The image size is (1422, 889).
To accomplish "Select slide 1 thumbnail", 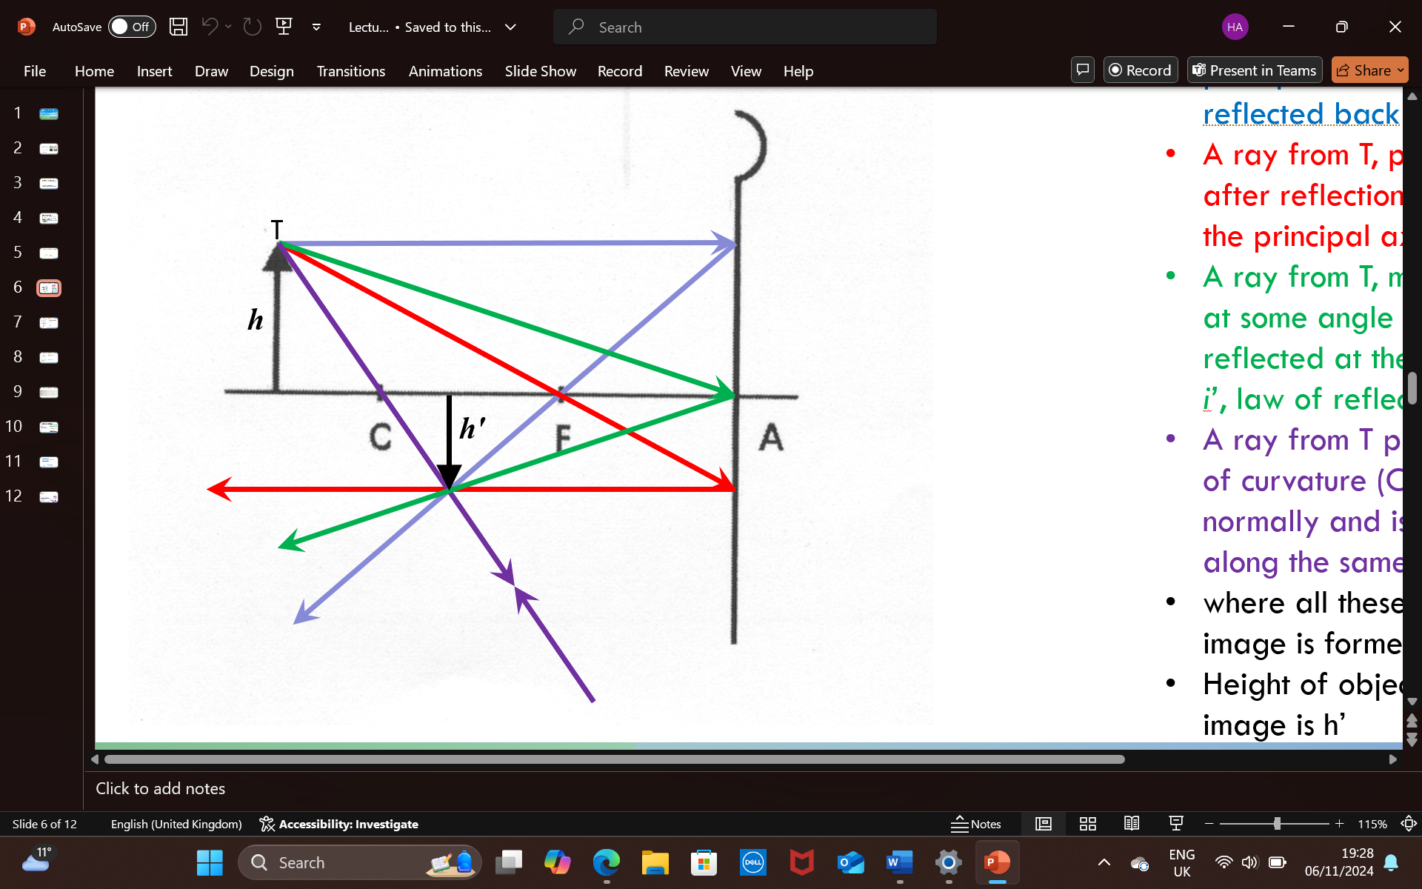I will coord(49,114).
